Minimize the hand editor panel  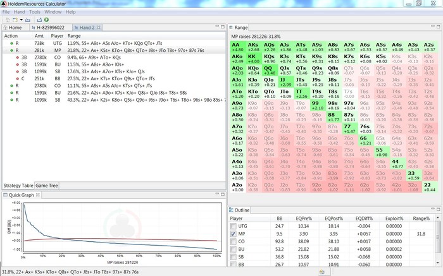pyautogui.click(x=217, y=27)
